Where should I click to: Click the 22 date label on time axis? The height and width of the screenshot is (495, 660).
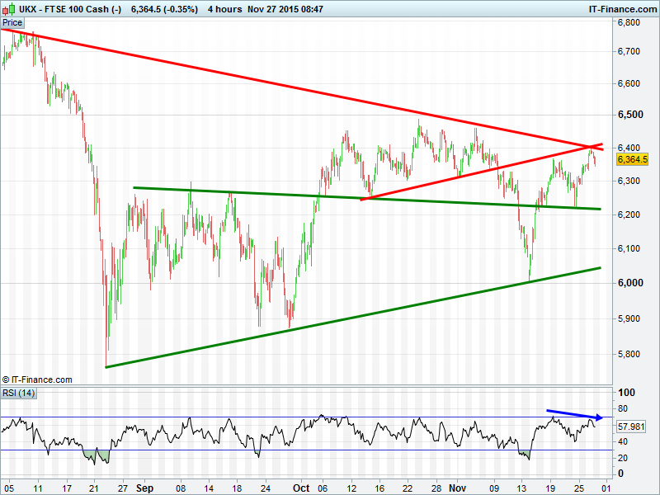coord(408,488)
